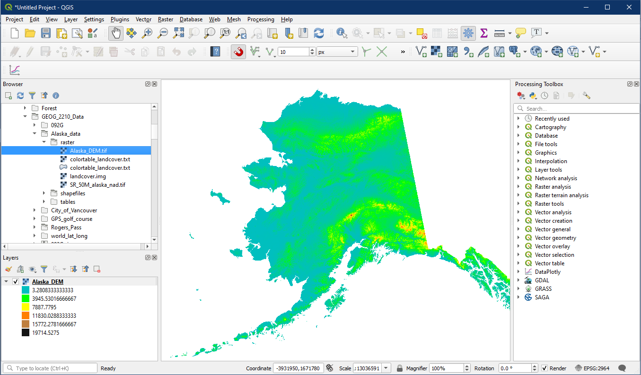Click the yellow 7887.7795 legend swatch

coord(26,307)
